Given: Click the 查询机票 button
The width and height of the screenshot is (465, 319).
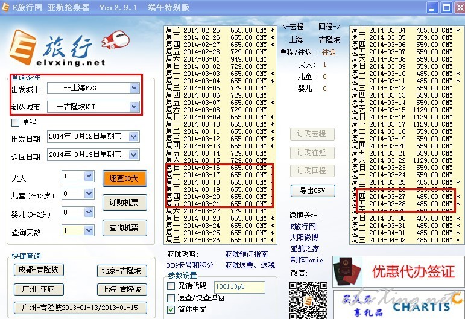Looking at the screenshot, I should (125, 228).
